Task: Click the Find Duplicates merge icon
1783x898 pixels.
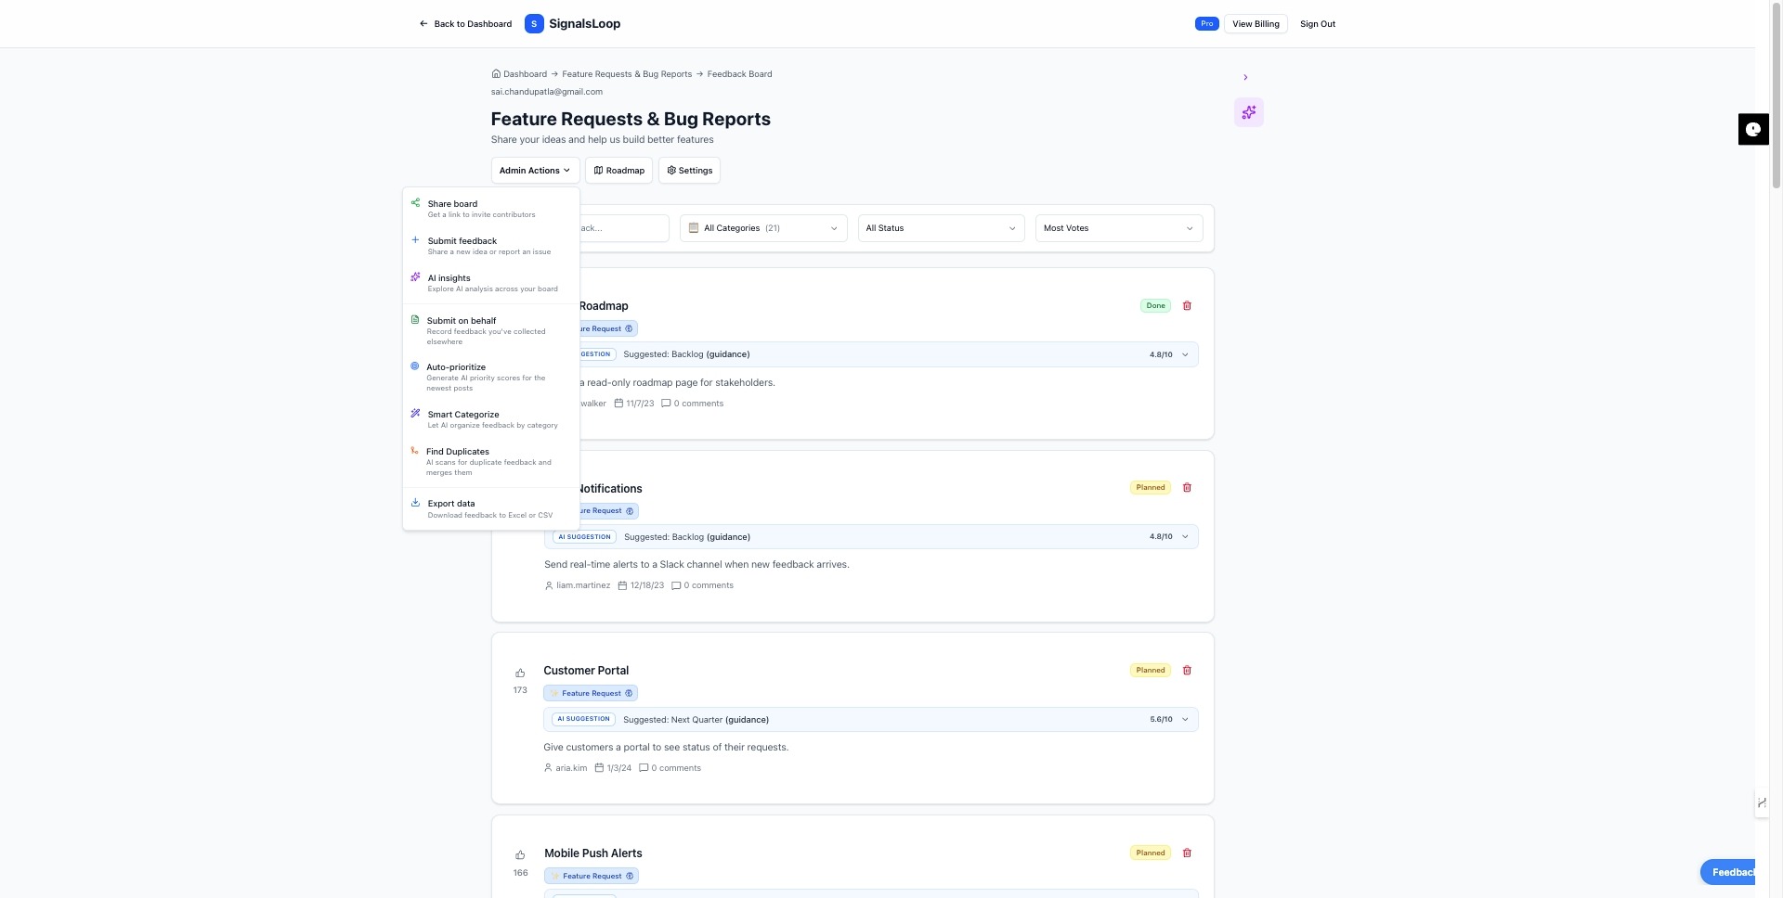Action: click(x=414, y=451)
